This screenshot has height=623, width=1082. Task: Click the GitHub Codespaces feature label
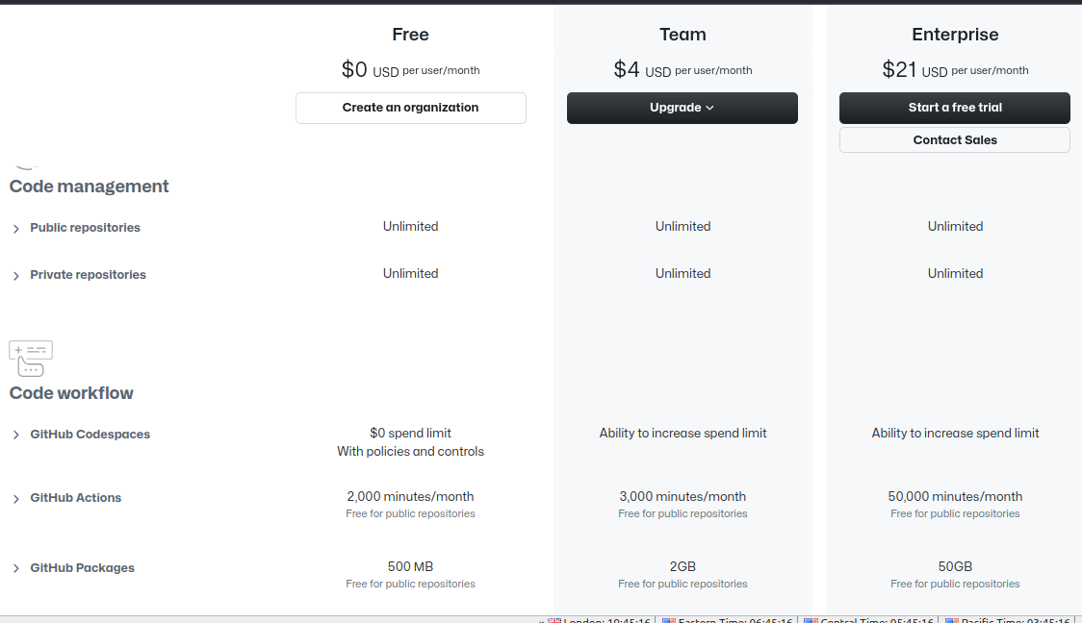point(90,435)
